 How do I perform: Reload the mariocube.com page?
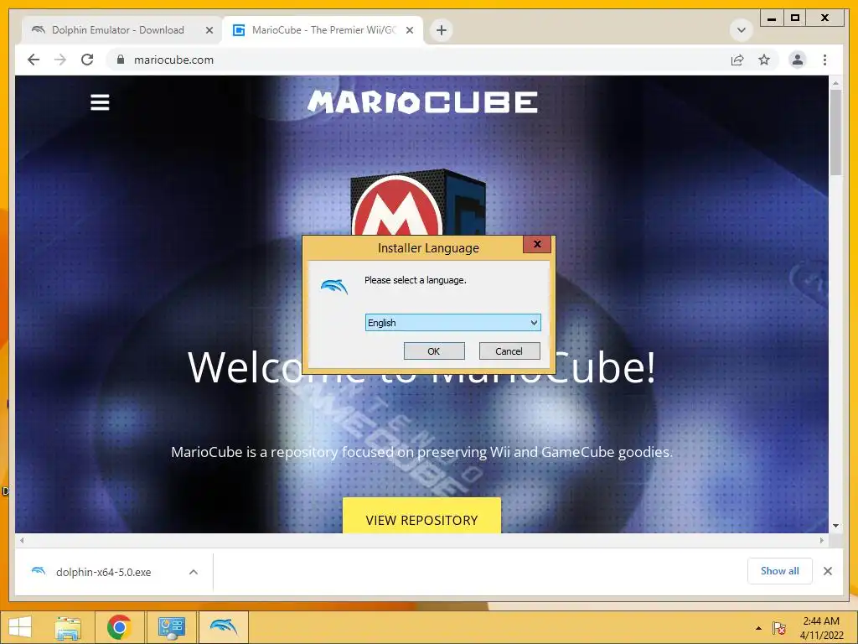pos(87,60)
